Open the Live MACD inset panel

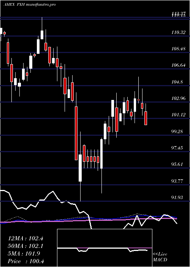pos(104,248)
